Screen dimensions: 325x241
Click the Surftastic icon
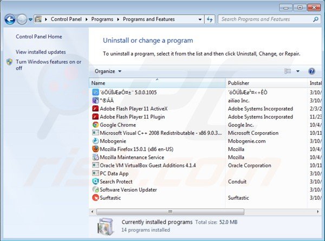coord(95,198)
